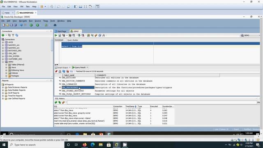
Task: Click the Open folder icon in SQL Developer toolbar
Action: click(x=7, y=25)
